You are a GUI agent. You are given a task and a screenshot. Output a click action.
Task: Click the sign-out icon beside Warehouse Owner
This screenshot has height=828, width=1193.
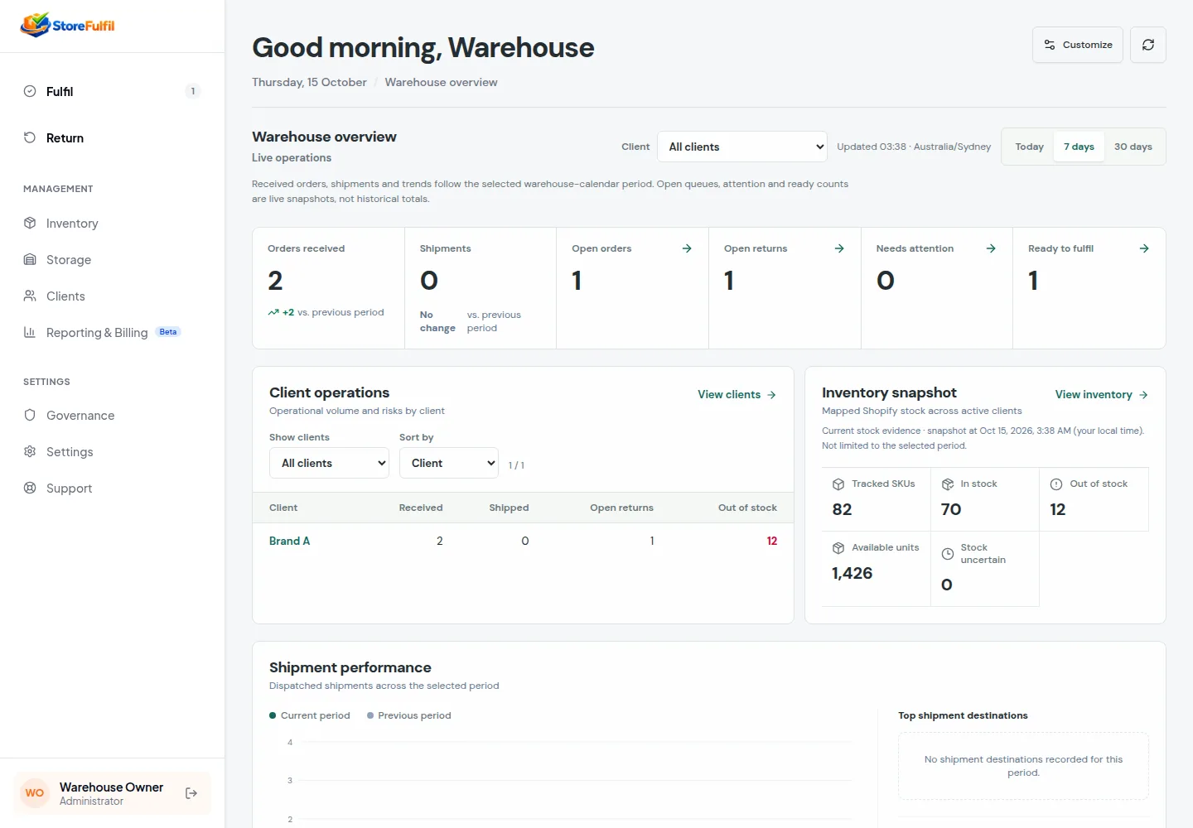click(191, 793)
